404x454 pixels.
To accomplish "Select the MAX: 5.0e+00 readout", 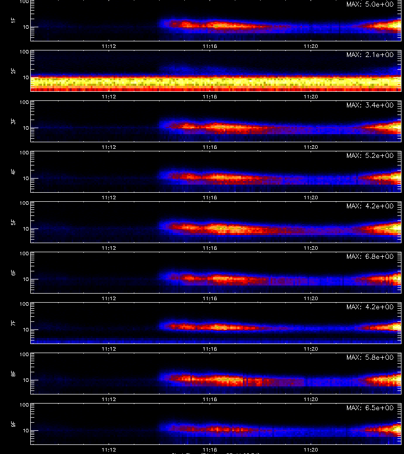I will pos(370,5).
